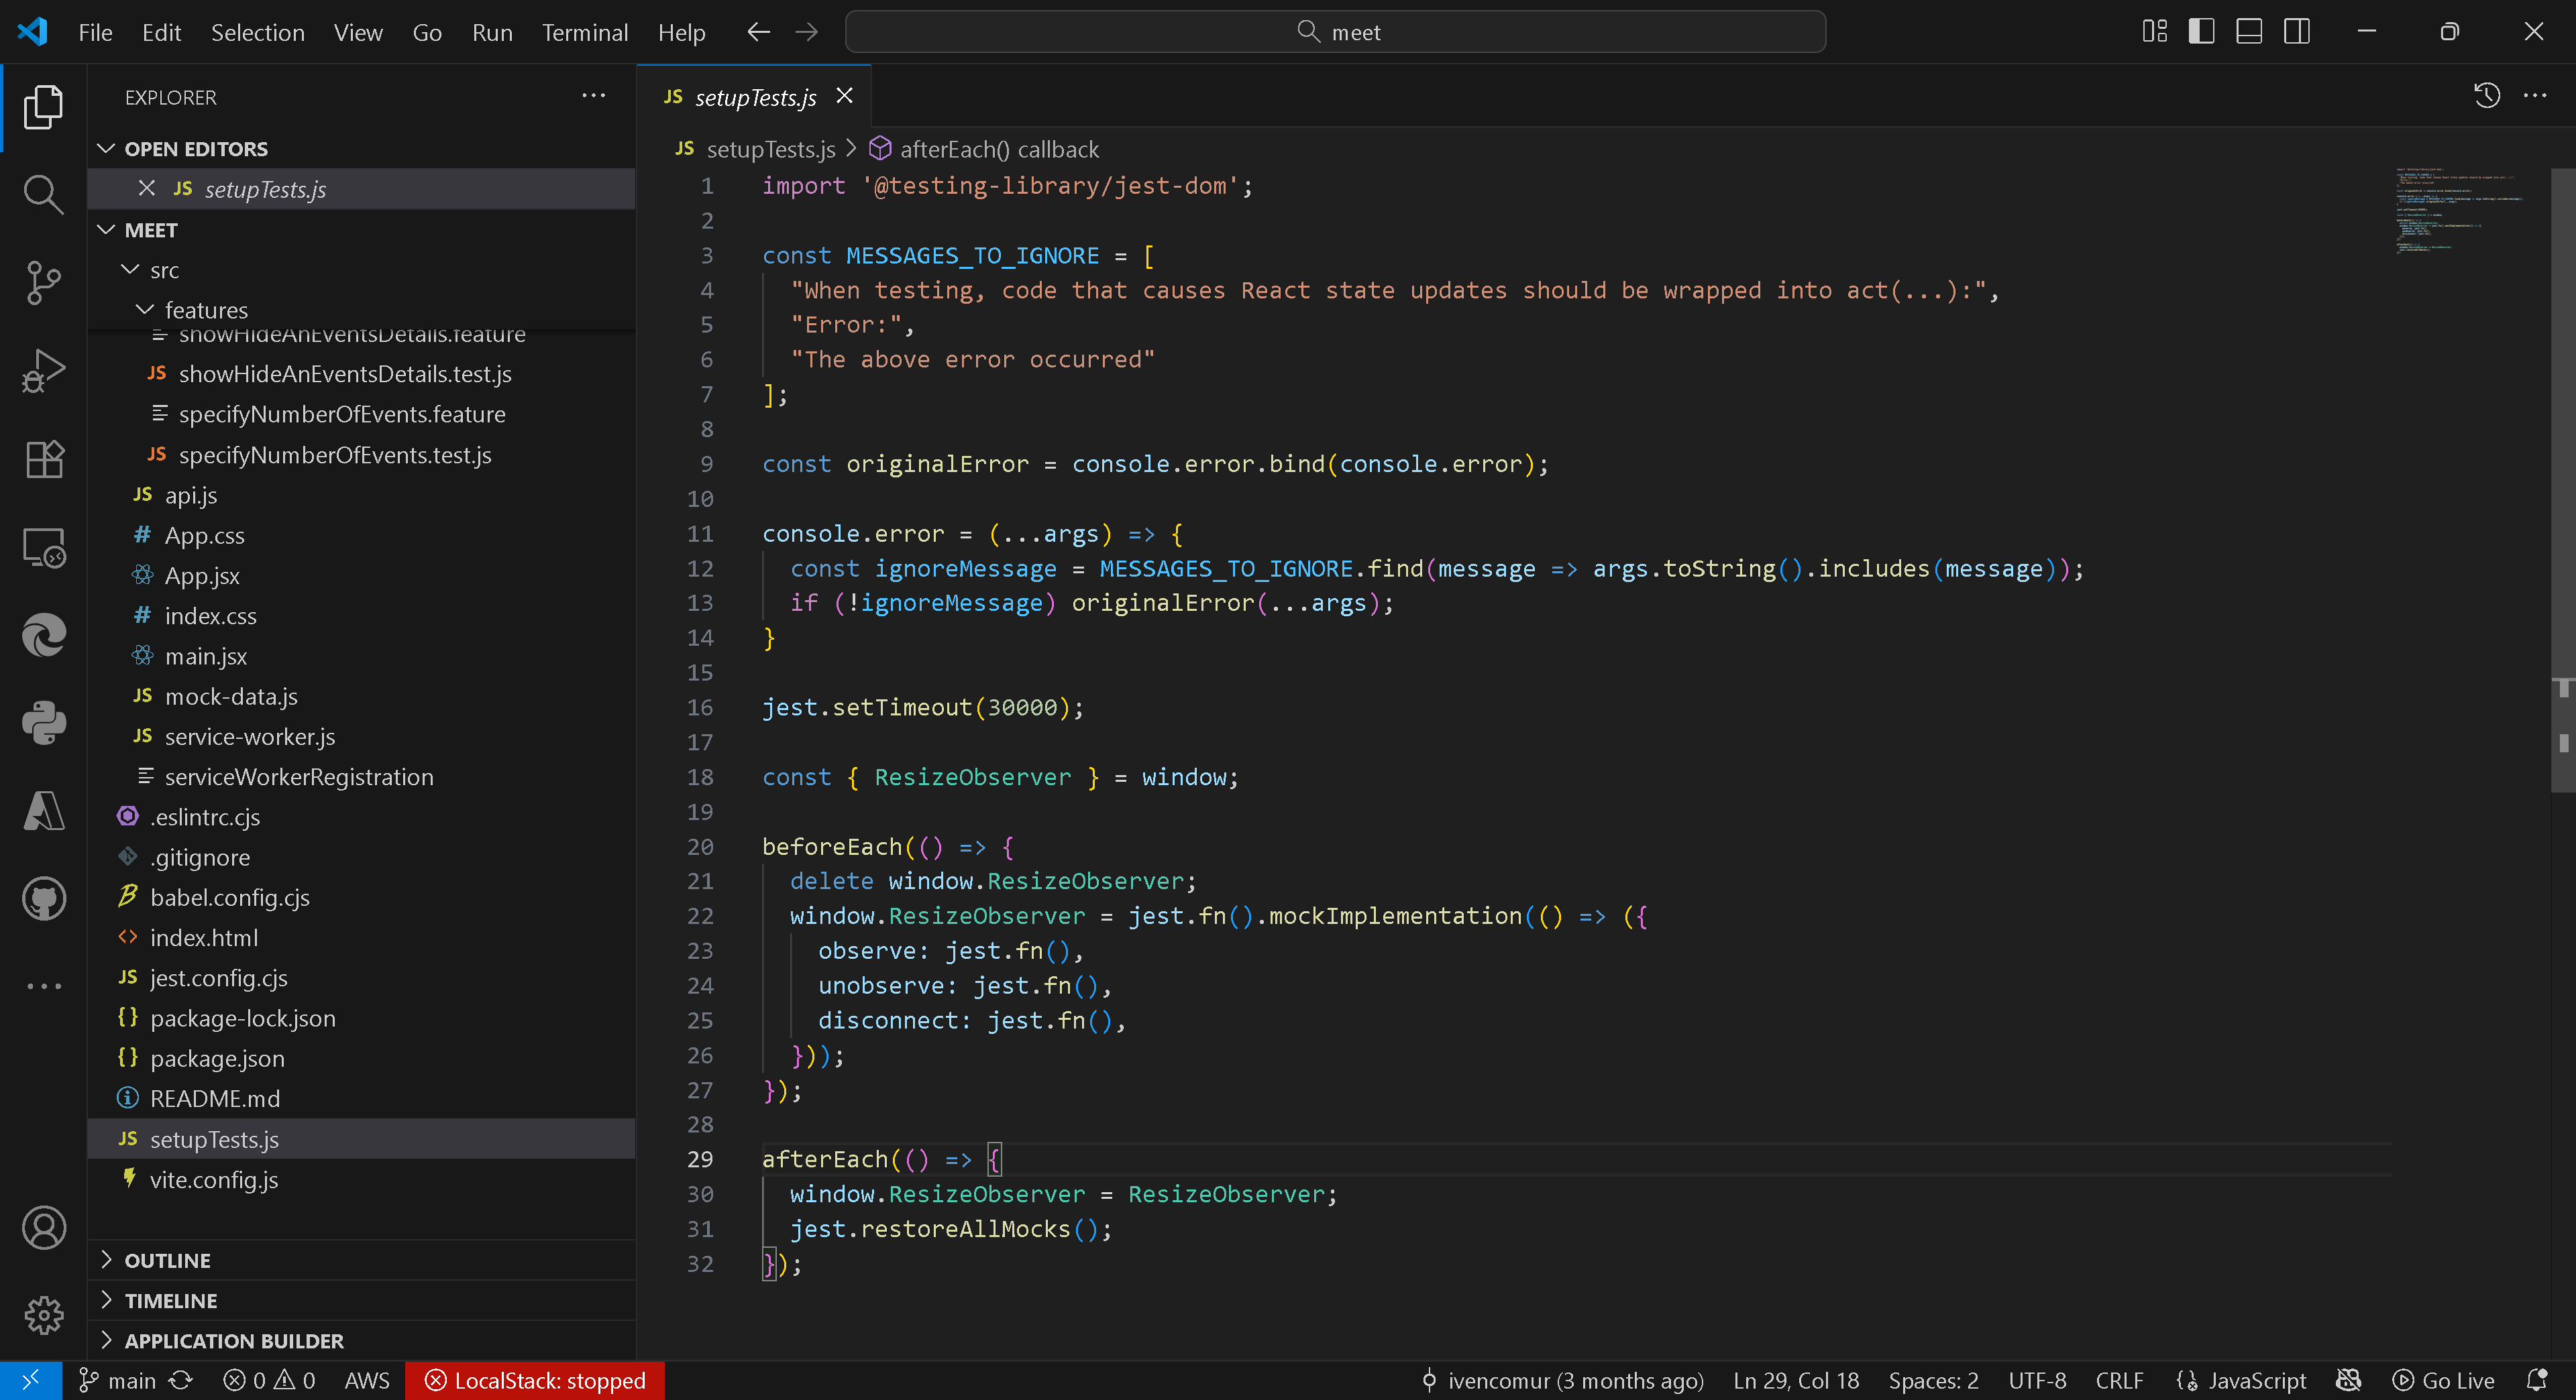Viewport: 2576px width, 1400px height.
Task: Open the GitHub sidebar icon
Action: coord(43,897)
